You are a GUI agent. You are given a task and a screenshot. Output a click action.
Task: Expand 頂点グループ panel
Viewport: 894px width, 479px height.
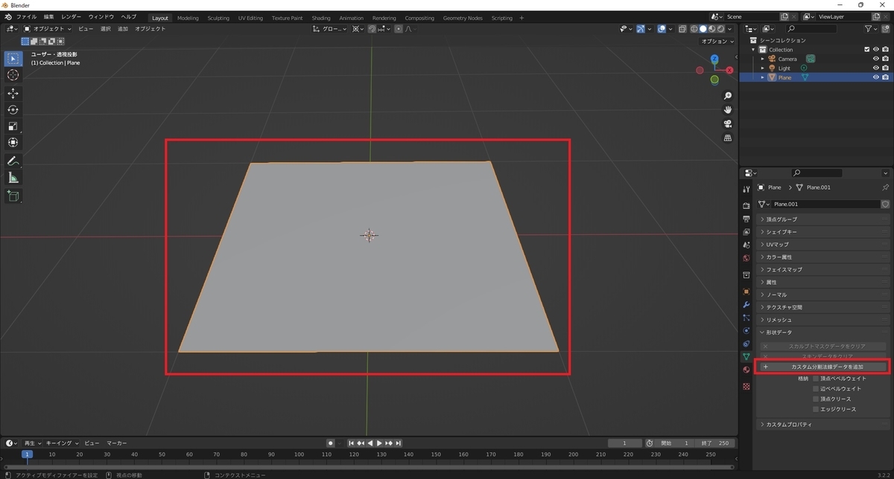(x=823, y=219)
